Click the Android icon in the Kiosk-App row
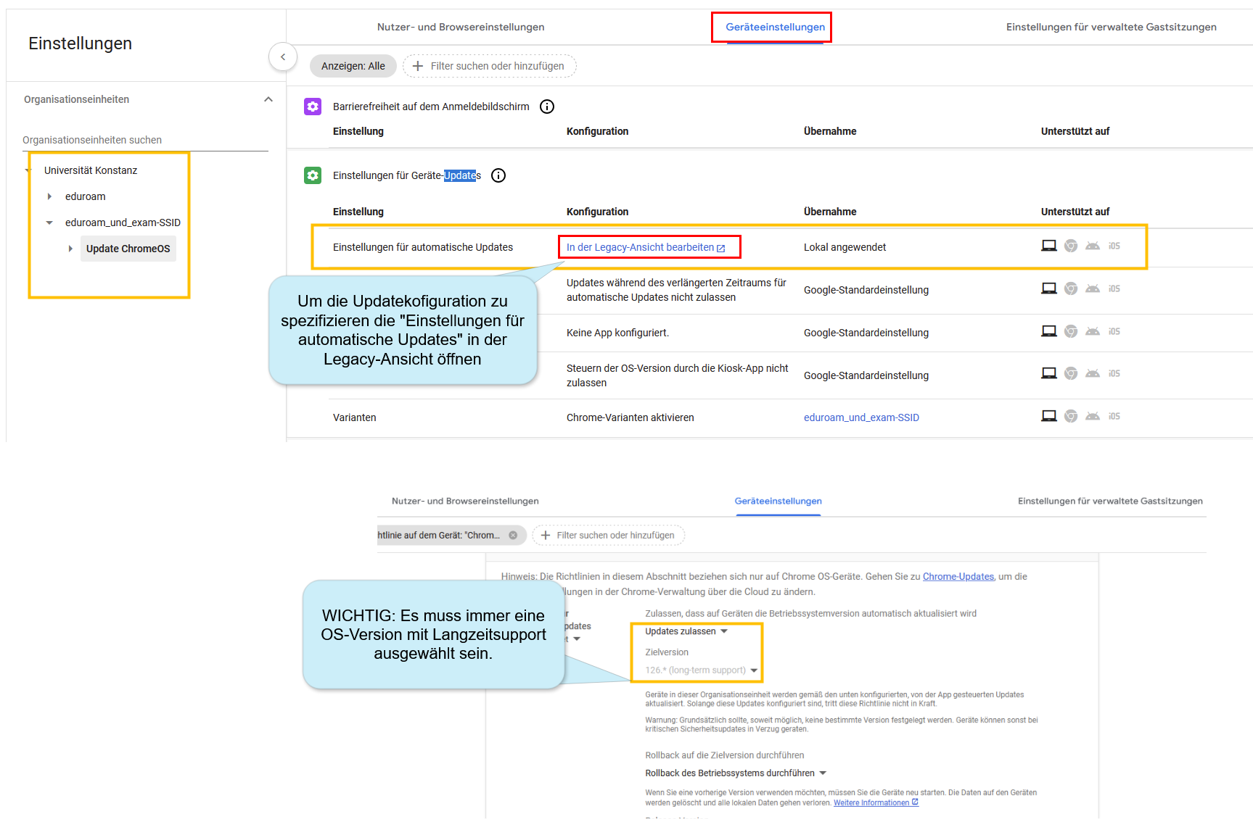This screenshot has width=1253, height=819. click(x=1093, y=373)
